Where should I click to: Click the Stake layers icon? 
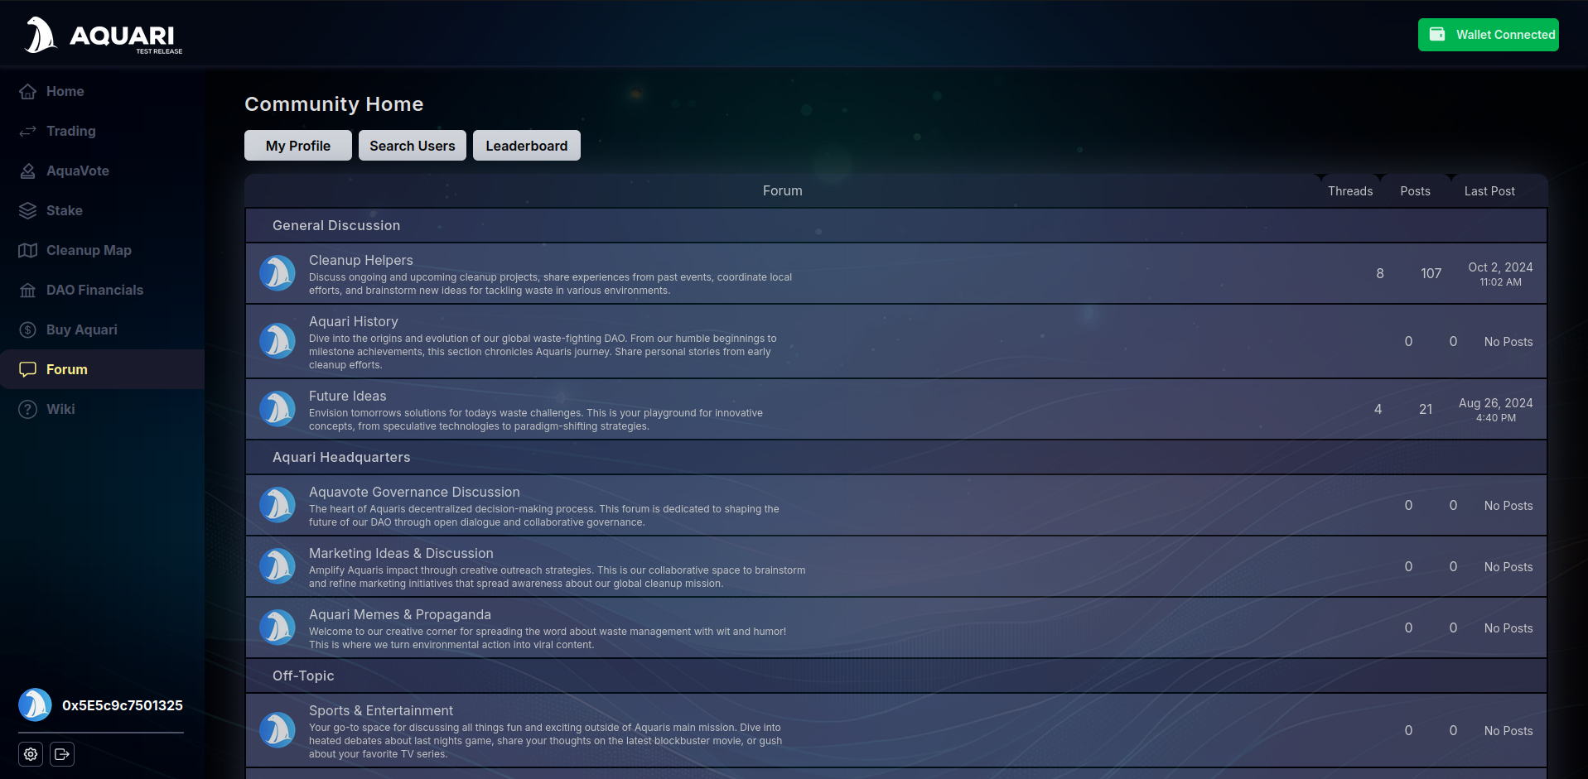click(28, 210)
